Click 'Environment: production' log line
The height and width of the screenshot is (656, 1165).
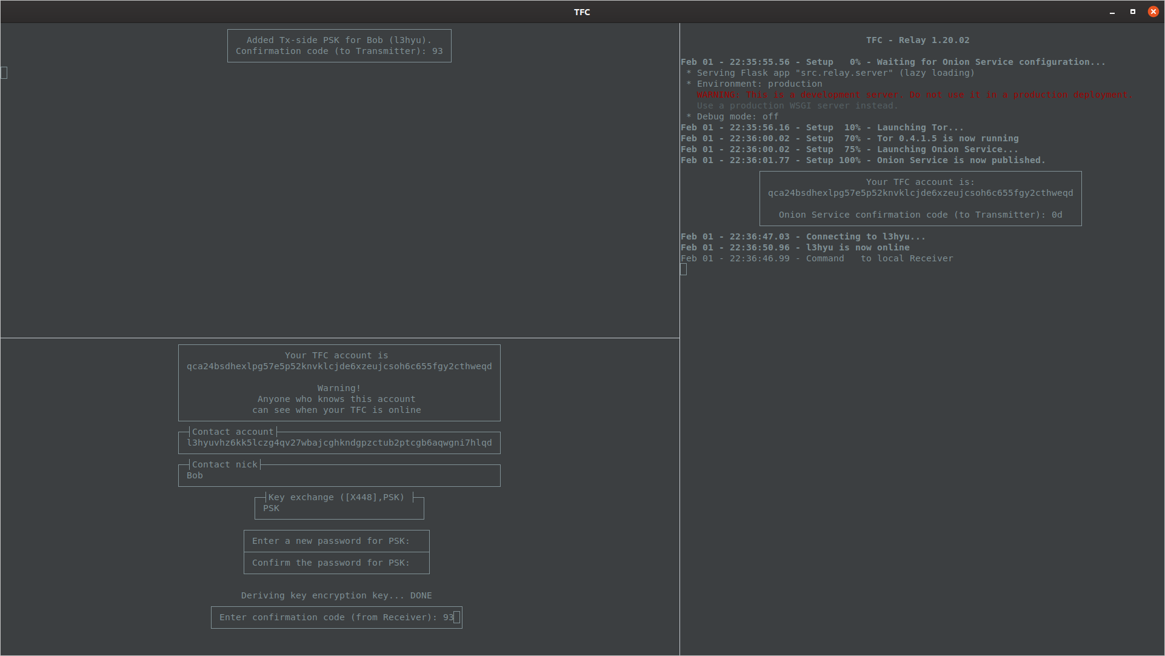pos(754,84)
